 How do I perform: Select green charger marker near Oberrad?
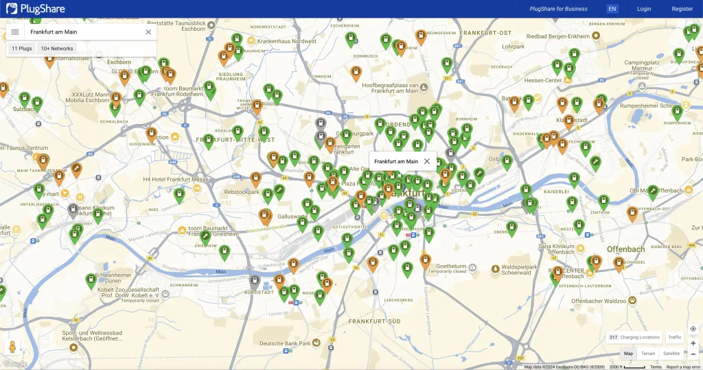point(511,227)
